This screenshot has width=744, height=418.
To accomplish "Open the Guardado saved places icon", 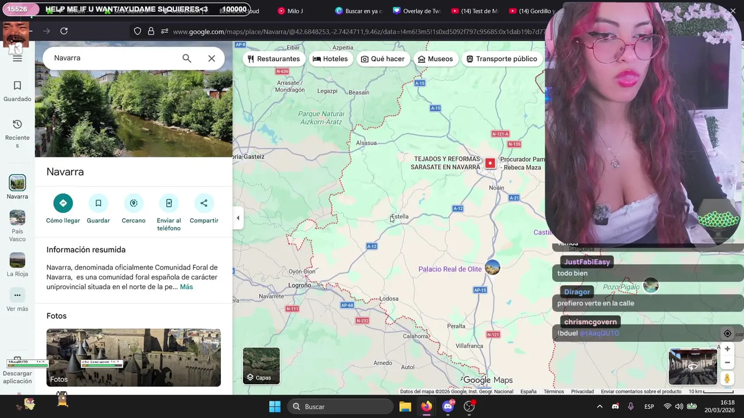I will tap(17, 85).
